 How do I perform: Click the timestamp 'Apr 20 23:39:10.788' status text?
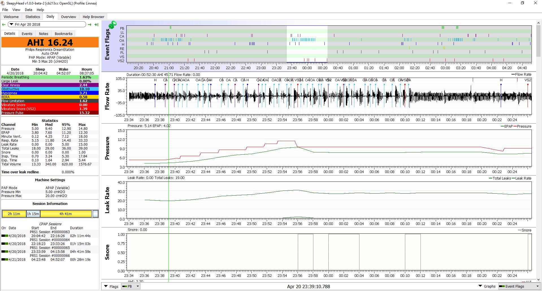[309, 286]
